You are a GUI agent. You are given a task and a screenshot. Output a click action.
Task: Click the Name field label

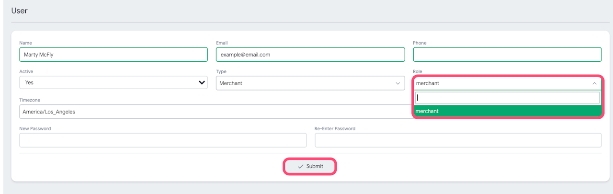point(25,43)
